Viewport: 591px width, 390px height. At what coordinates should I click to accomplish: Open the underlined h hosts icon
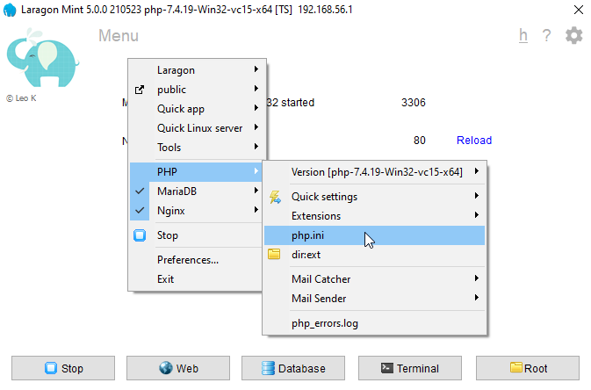point(523,36)
